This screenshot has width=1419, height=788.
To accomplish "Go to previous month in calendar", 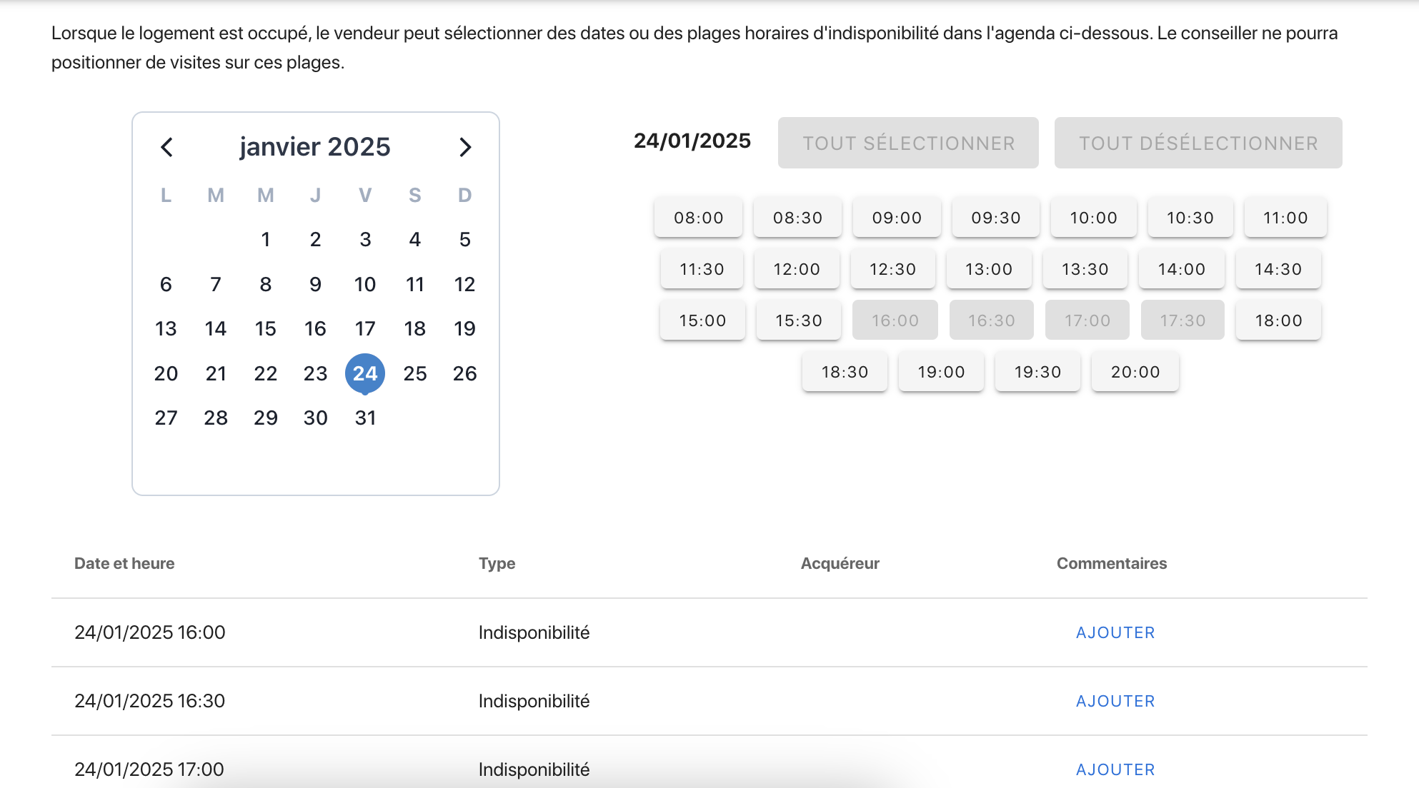I will 166,147.
